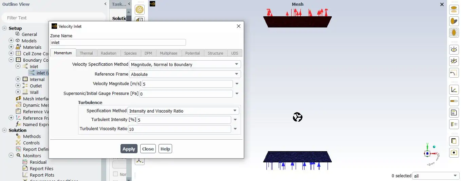Click the Ansys logo icon beside Mesh tab
The width and height of the screenshot is (461, 181).
[x=152, y=4]
